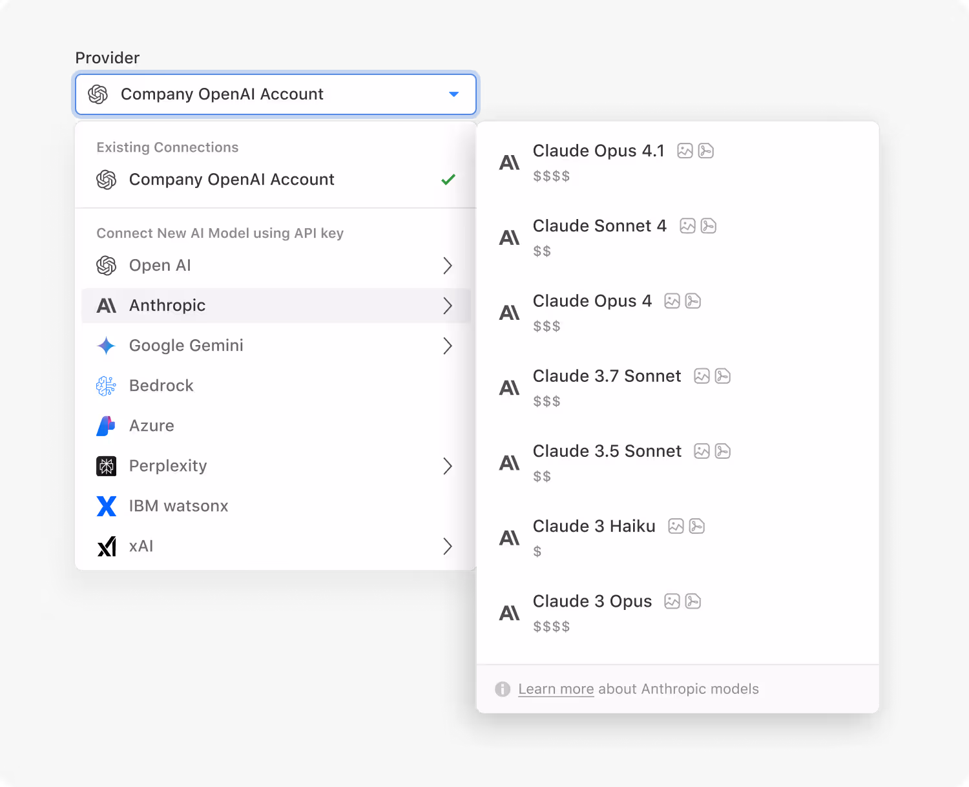The image size is (969, 787).
Task: Select Claude 3 Haiku model
Action: (x=678, y=538)
